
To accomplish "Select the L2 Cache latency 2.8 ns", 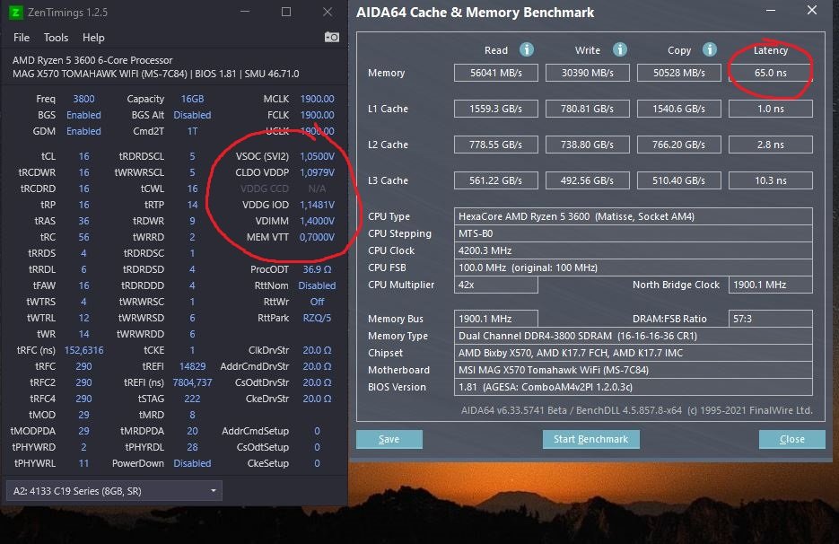I will coord(771,145).
